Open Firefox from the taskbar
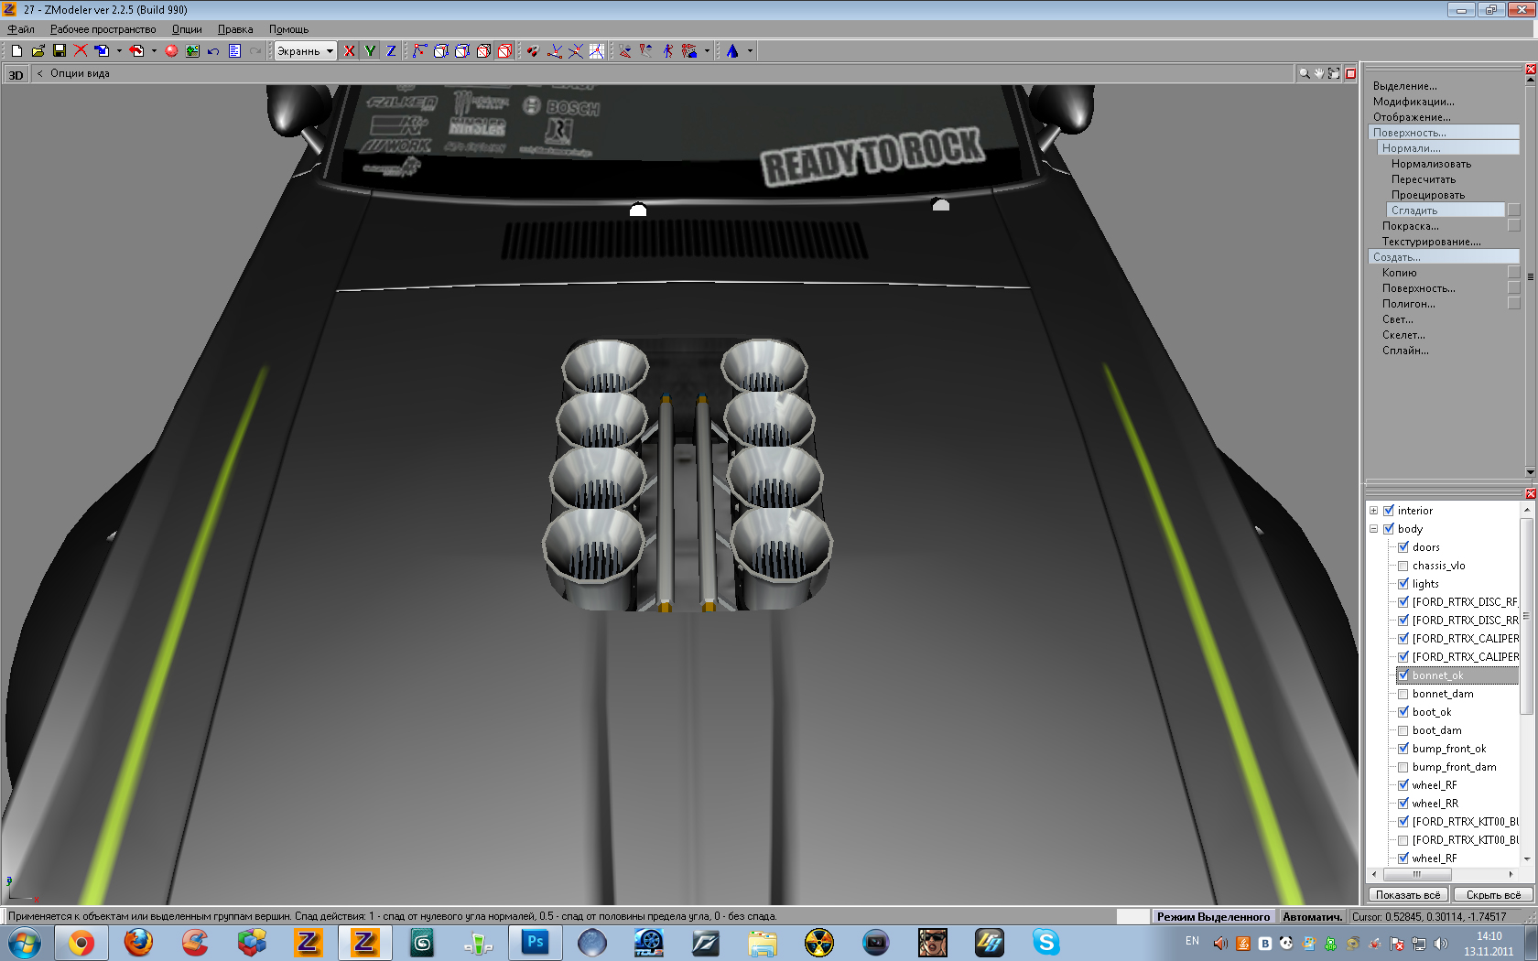This screenshot has width=1538, height=961. (x=138, y=942)
